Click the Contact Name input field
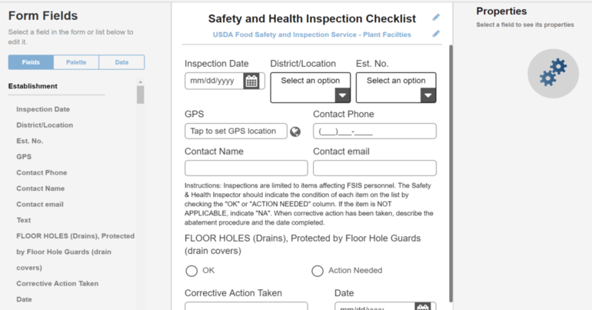Image resolution: width=592 pixels, height=310 pixels. point(246,168)
